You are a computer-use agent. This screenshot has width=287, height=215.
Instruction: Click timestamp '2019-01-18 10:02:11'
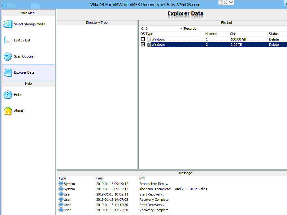112,194
